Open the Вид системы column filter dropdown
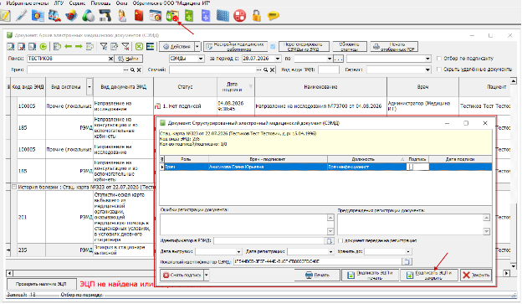Screen dimensions: 522x304 point(90,87)
